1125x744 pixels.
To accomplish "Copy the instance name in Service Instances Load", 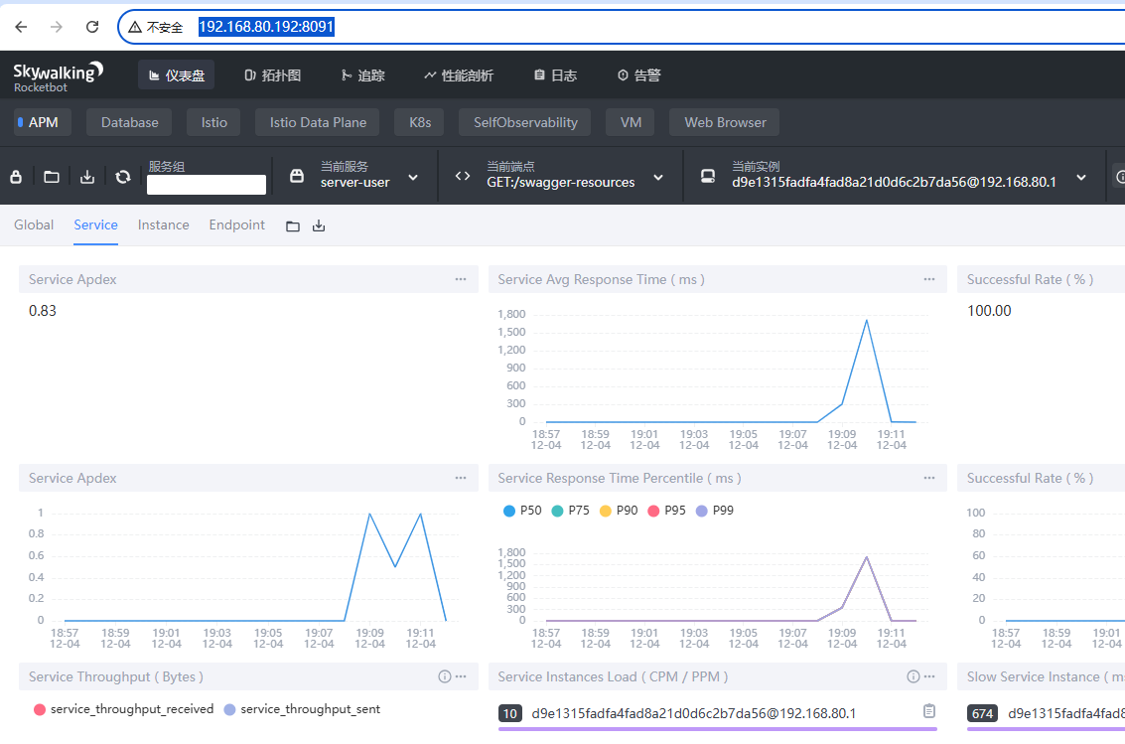I will click(x=929, y=711).
